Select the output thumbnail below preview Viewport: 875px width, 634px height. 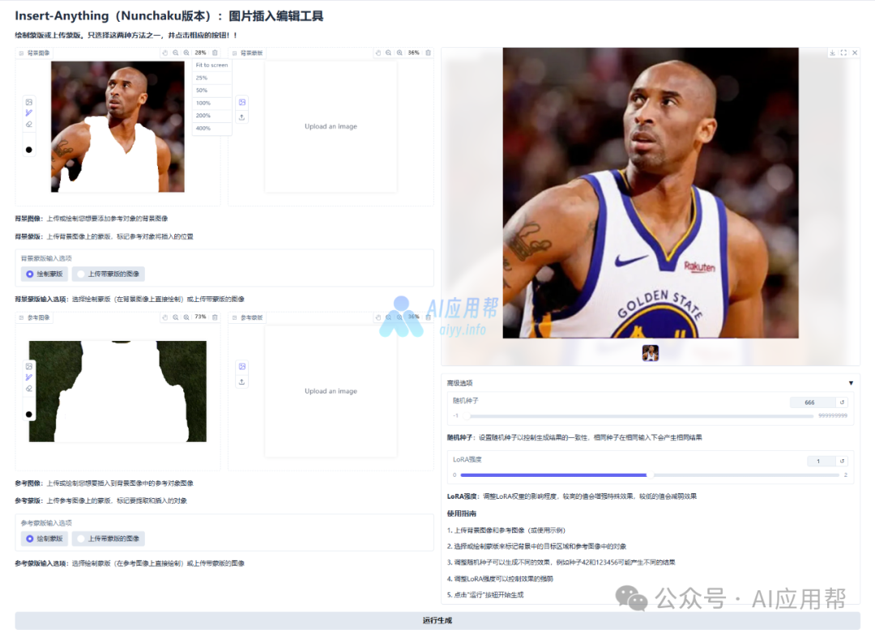650,353
